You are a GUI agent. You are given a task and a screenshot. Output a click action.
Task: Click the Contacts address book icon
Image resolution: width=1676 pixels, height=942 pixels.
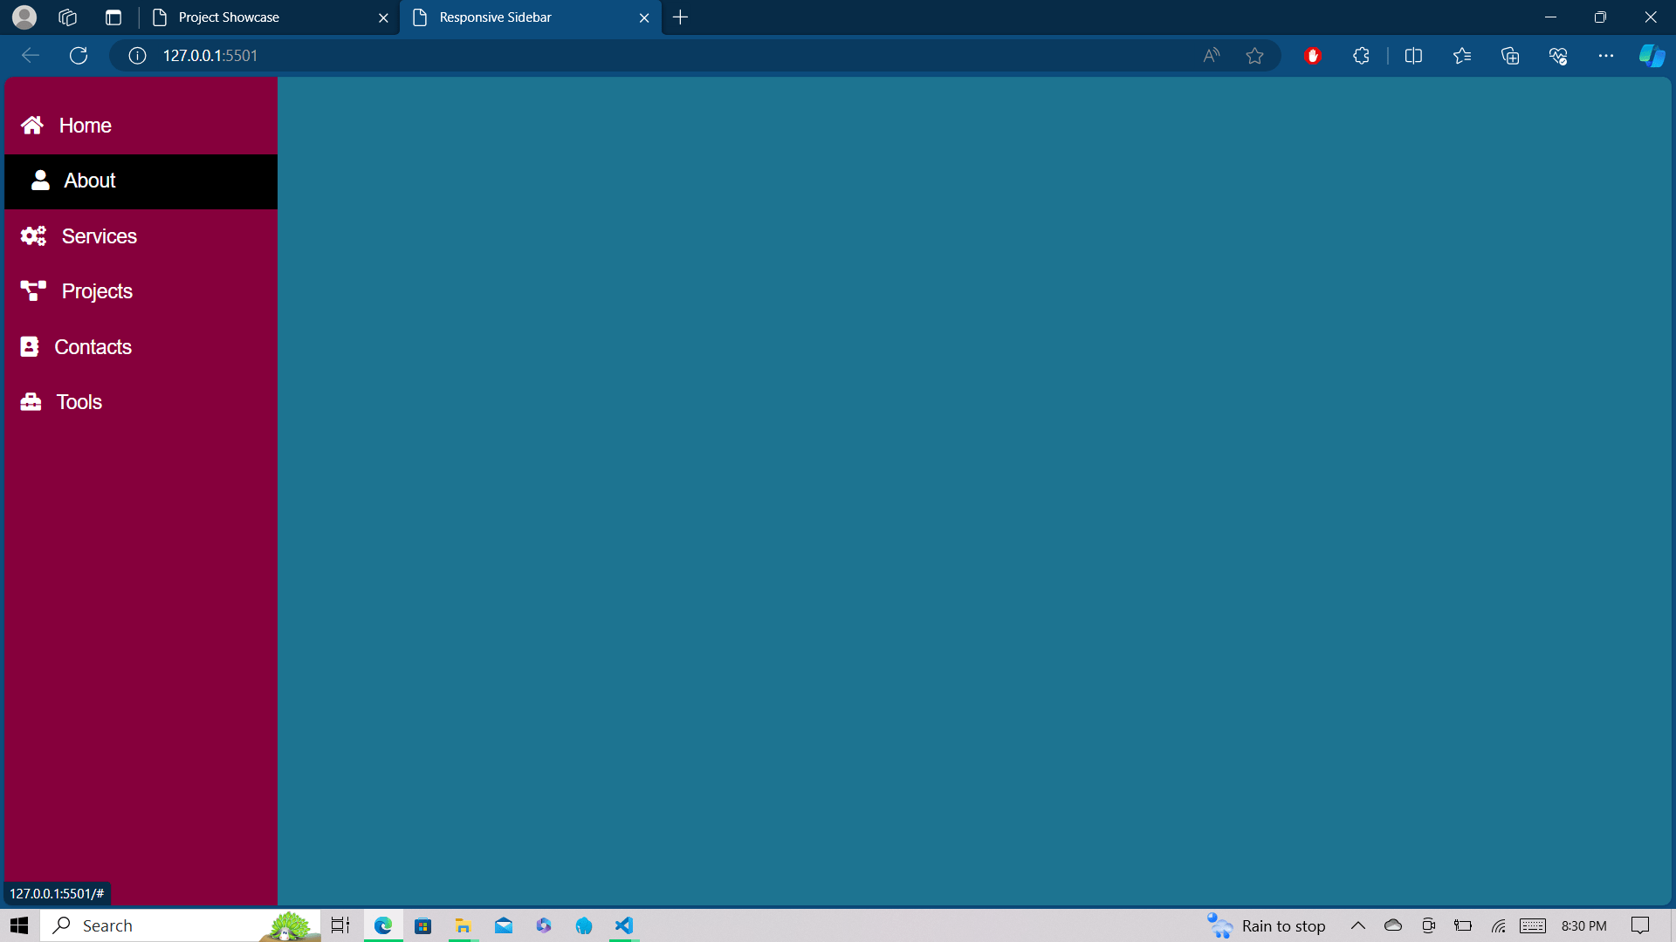pos(30,347)
